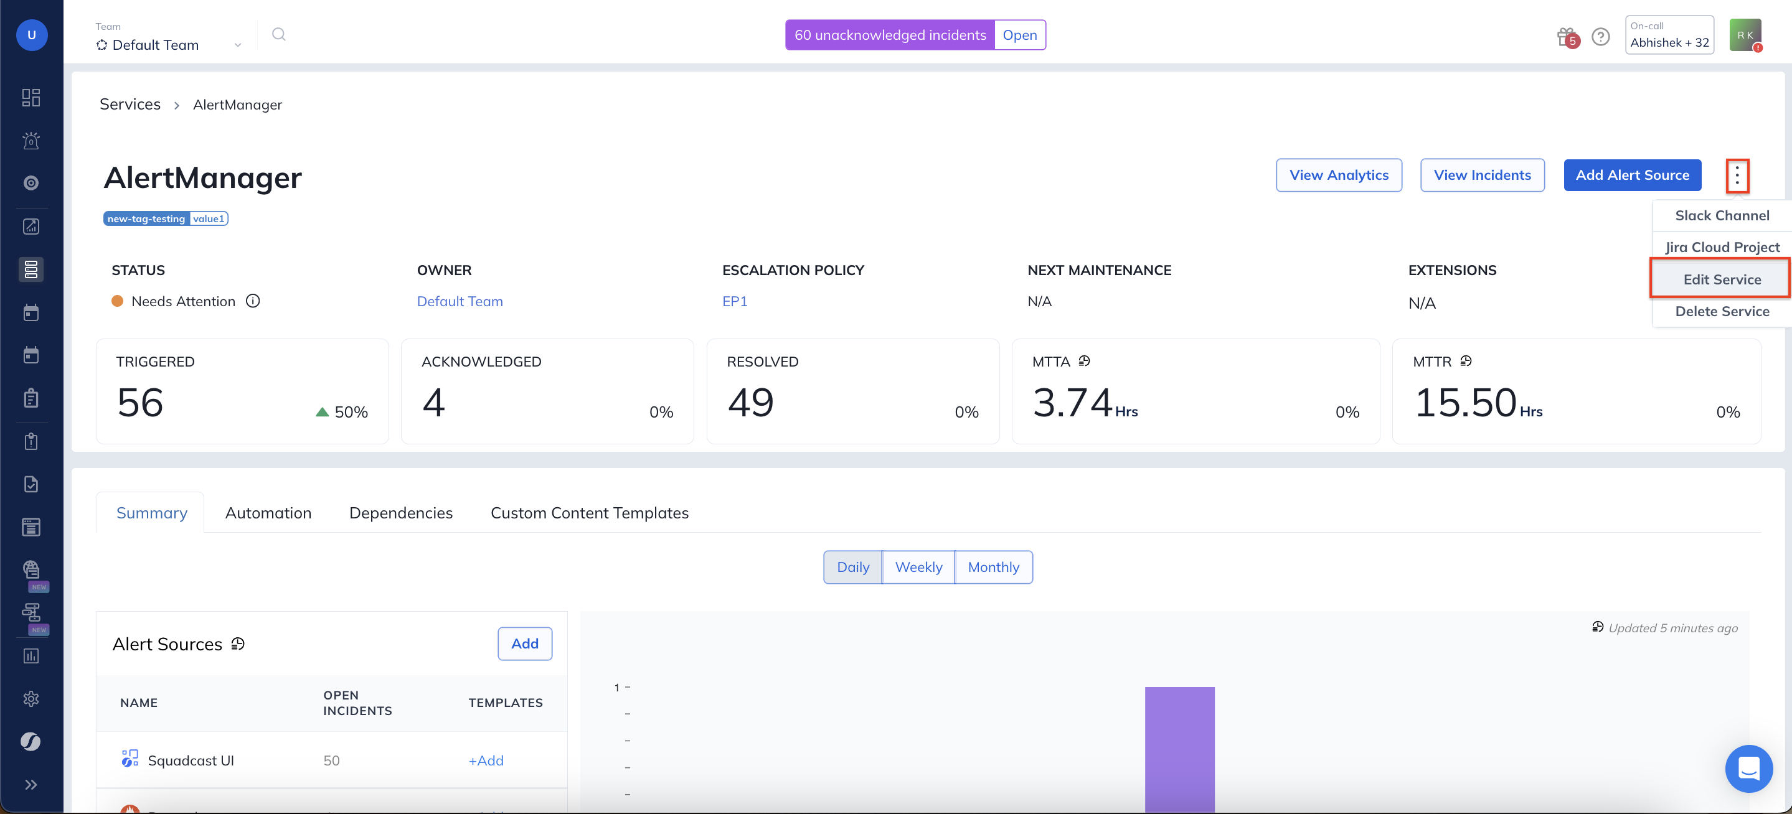
Task: Open the settings gear sidebar icon
Action: click(31, 699)
